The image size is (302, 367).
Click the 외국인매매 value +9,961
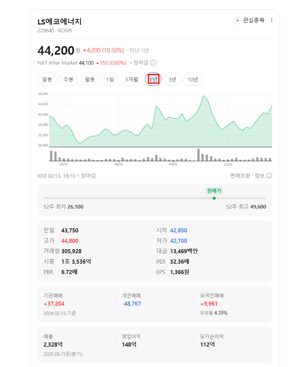pos(209,304)
